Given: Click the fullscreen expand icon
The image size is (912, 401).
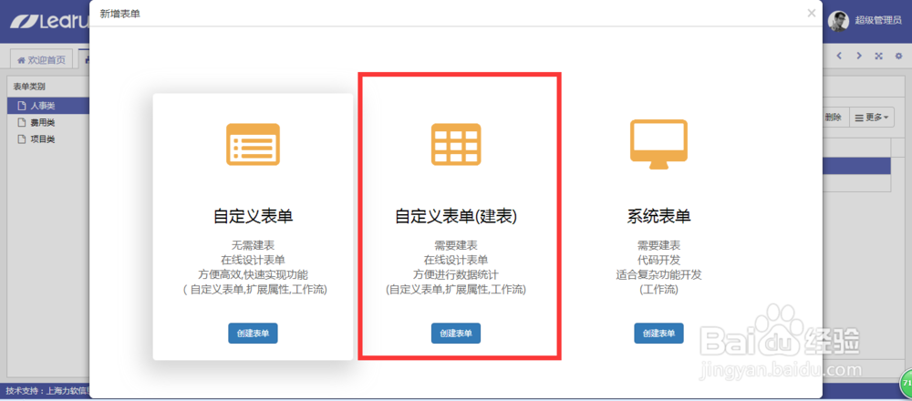Looking at the screenshot, I should 879,56.
